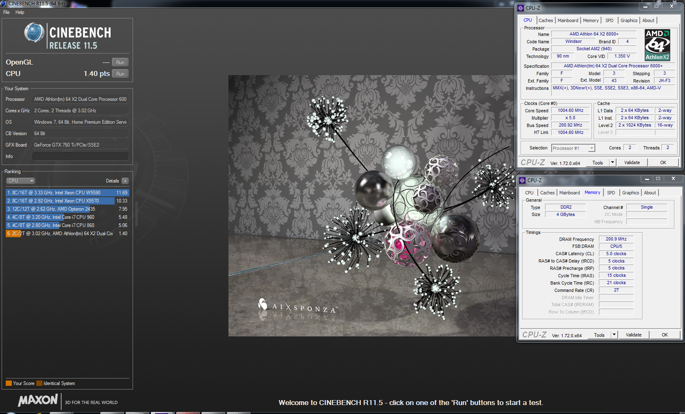Image resolution: width=685 pixels, height=414 pixels.
Task: Click Tools button in Memory CPU-Z window
Action: coord(599,335)
